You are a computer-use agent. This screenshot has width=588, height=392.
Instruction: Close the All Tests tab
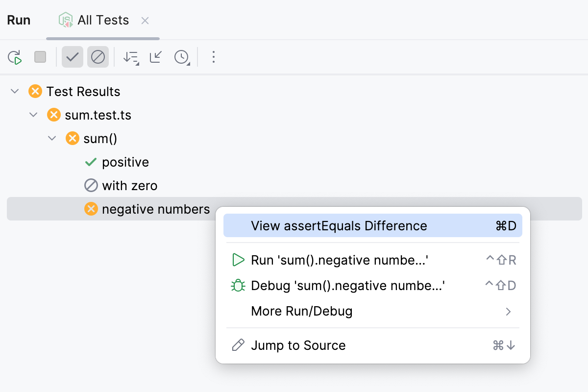[145, 21]
